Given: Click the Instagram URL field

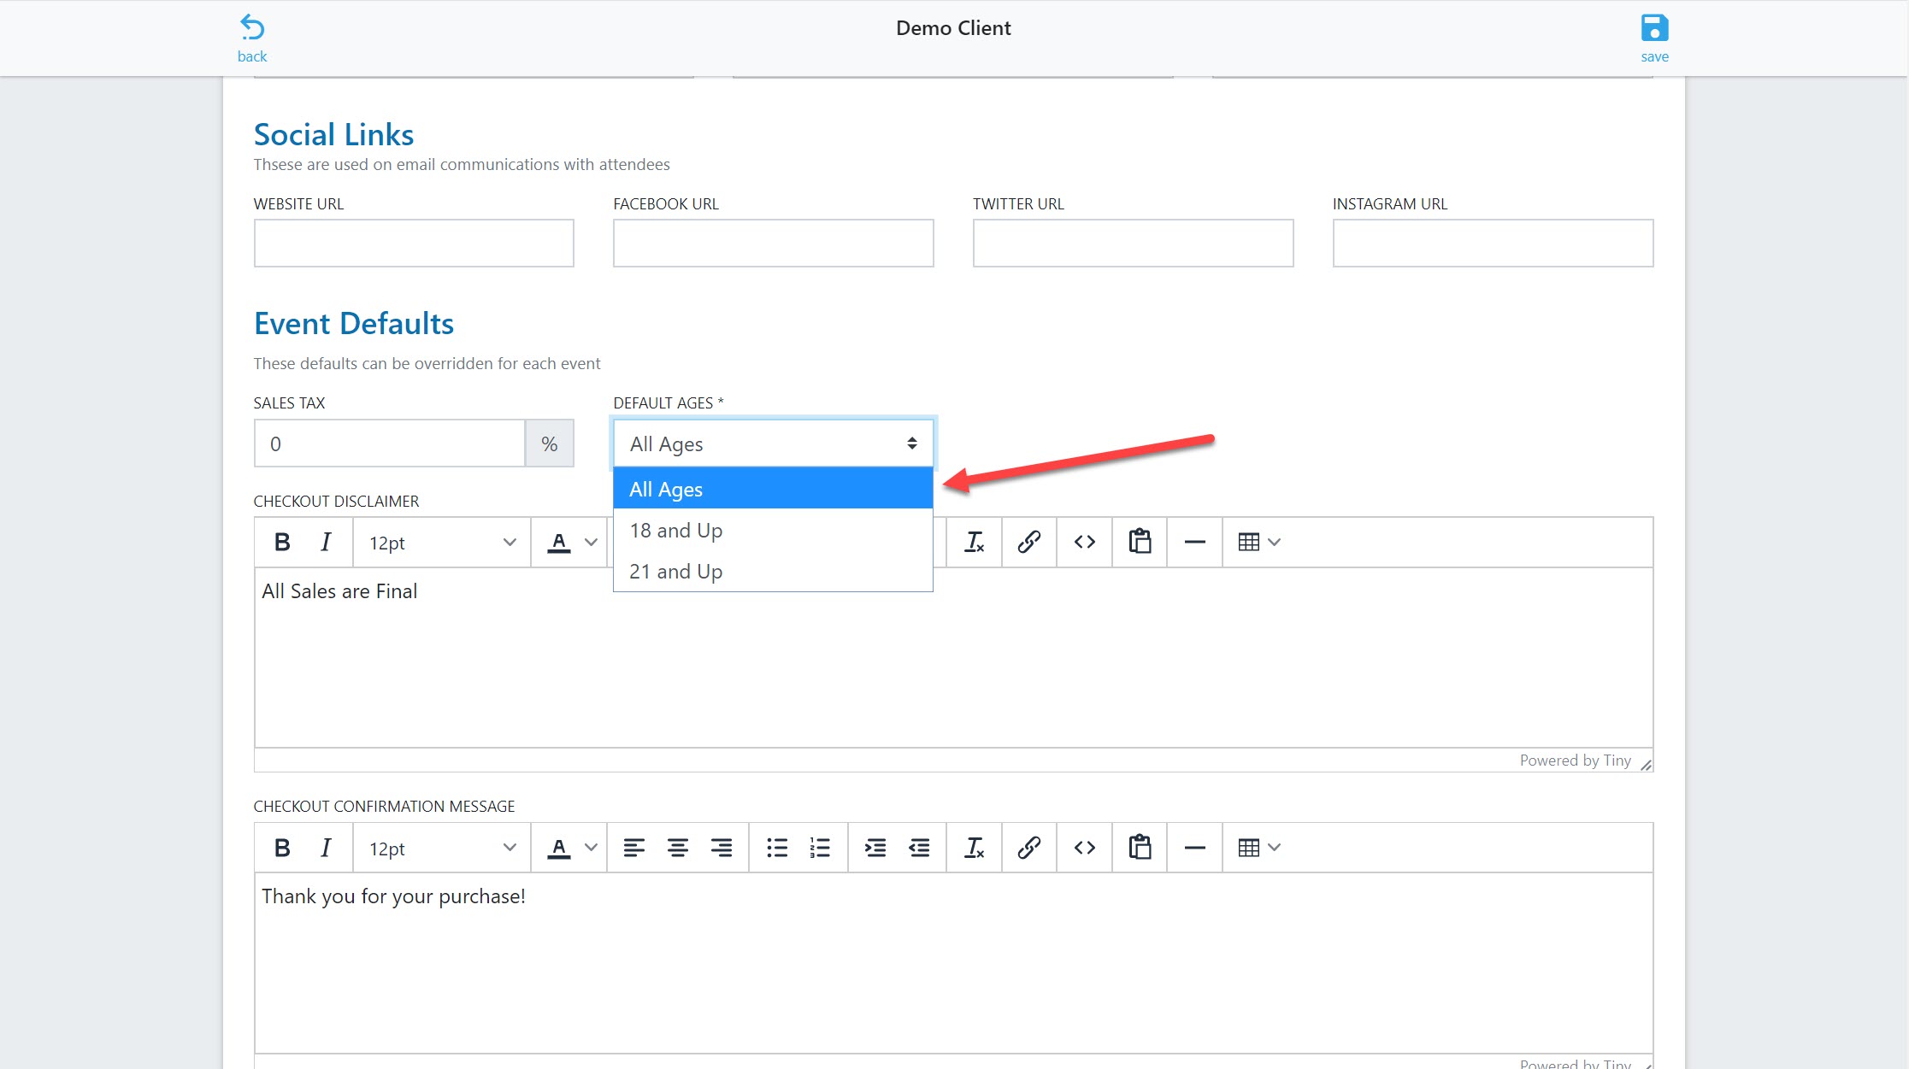Looking at the screenshot, I should [1493, 243].
